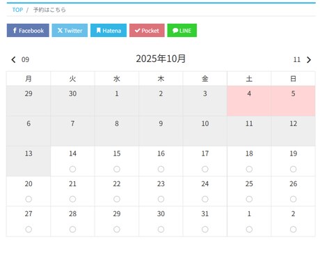This screenshot has height=265, width=320.
Task: Choose the open slot on October 27
Action: click(x=29, y=229)
